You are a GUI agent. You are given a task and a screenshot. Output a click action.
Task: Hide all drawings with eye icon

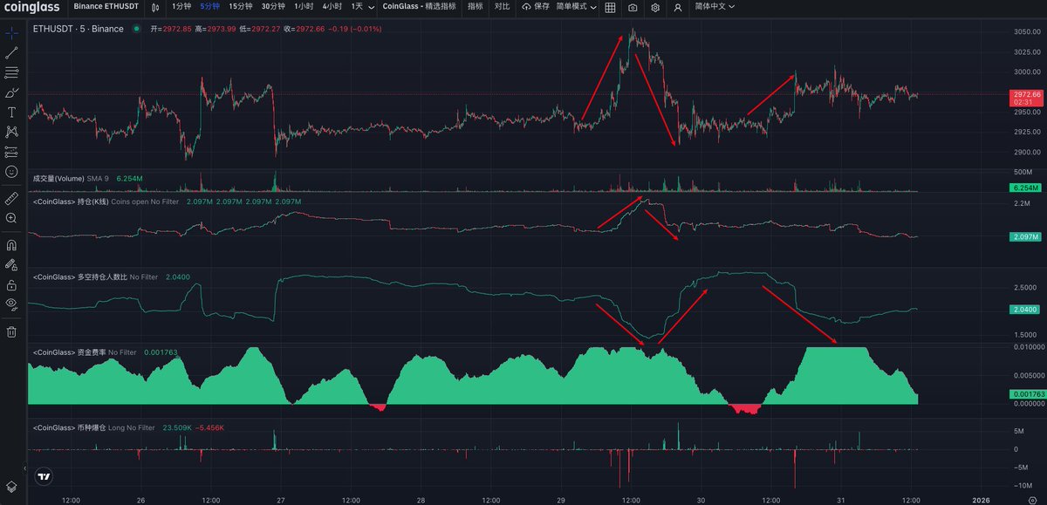[11, 304]
